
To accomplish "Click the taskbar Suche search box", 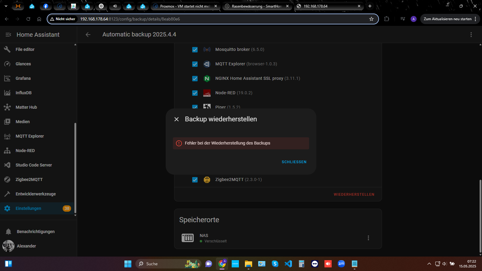I will [168, 264].
